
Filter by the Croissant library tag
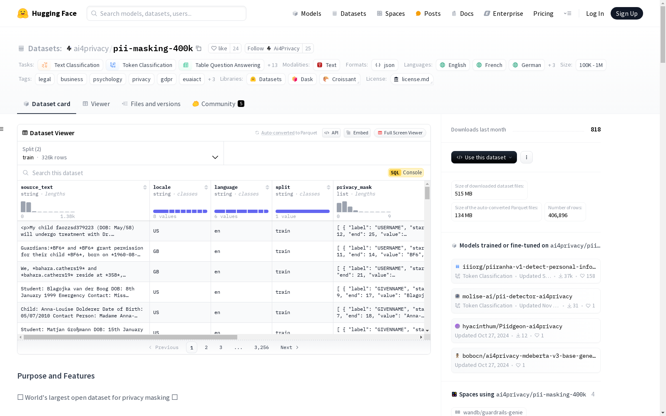pyautogui.click(x=340, y=79)
